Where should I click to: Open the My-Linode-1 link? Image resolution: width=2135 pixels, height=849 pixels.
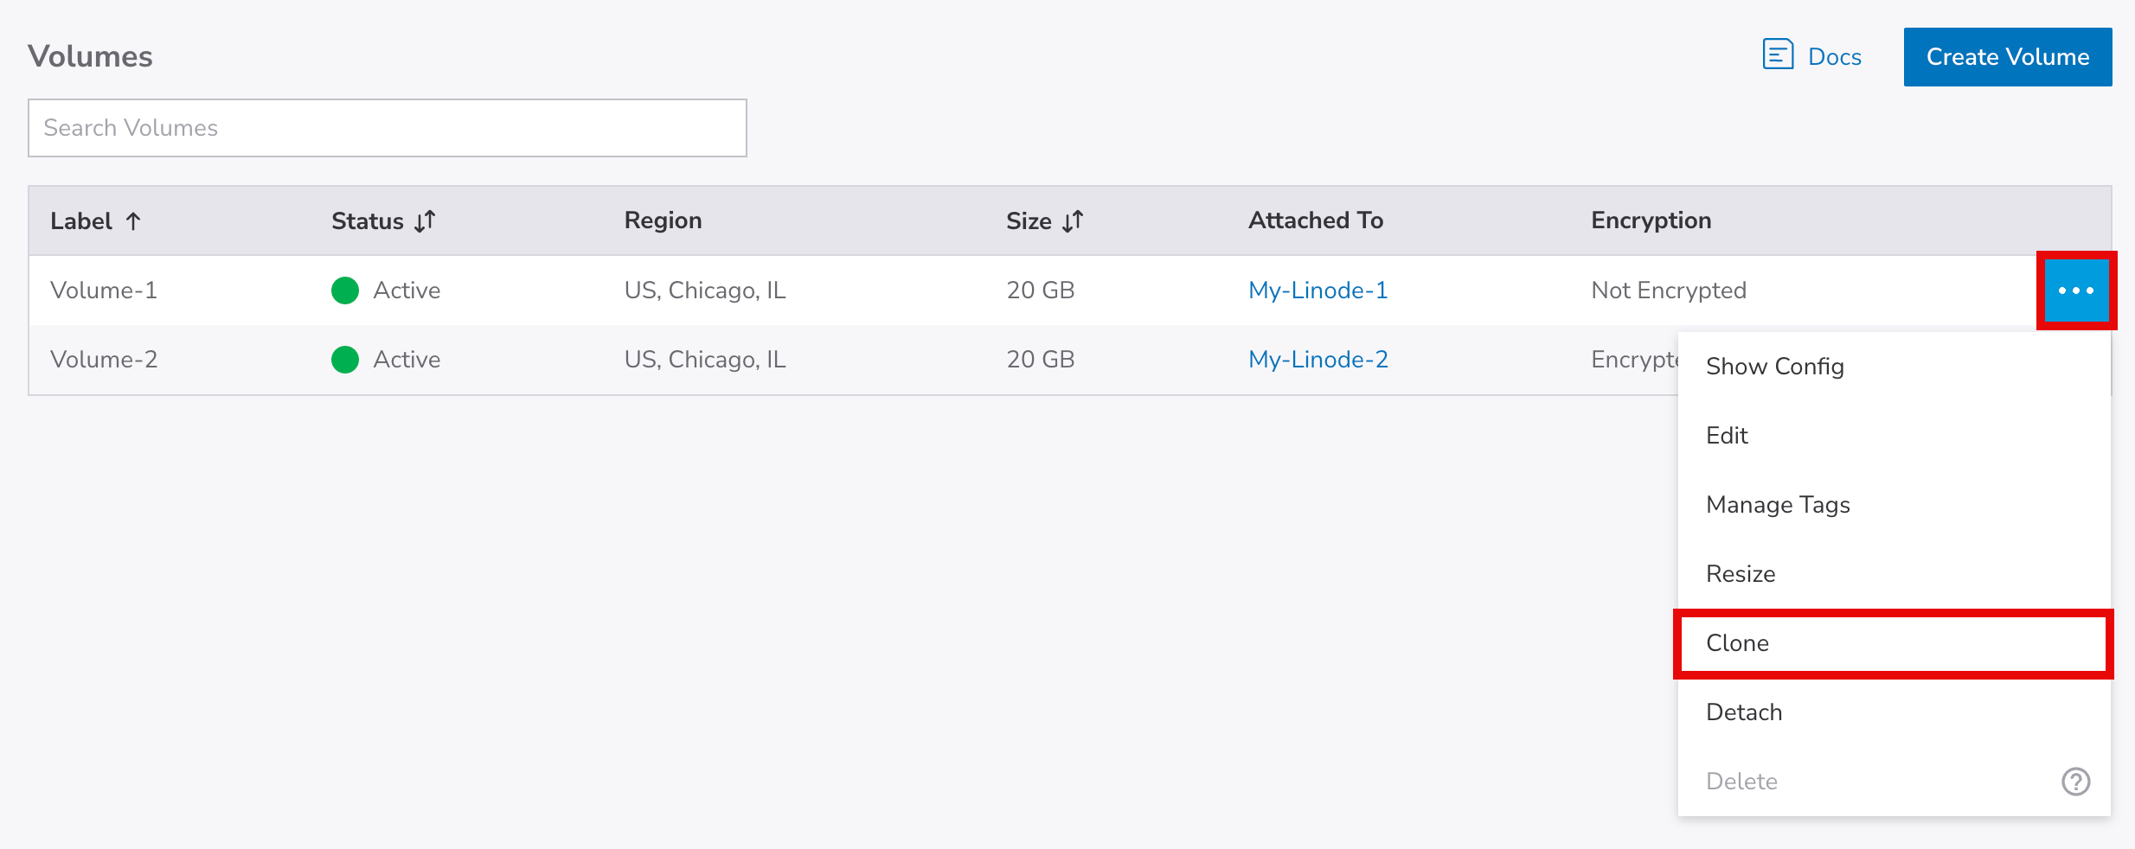(x=1318, y=290)
